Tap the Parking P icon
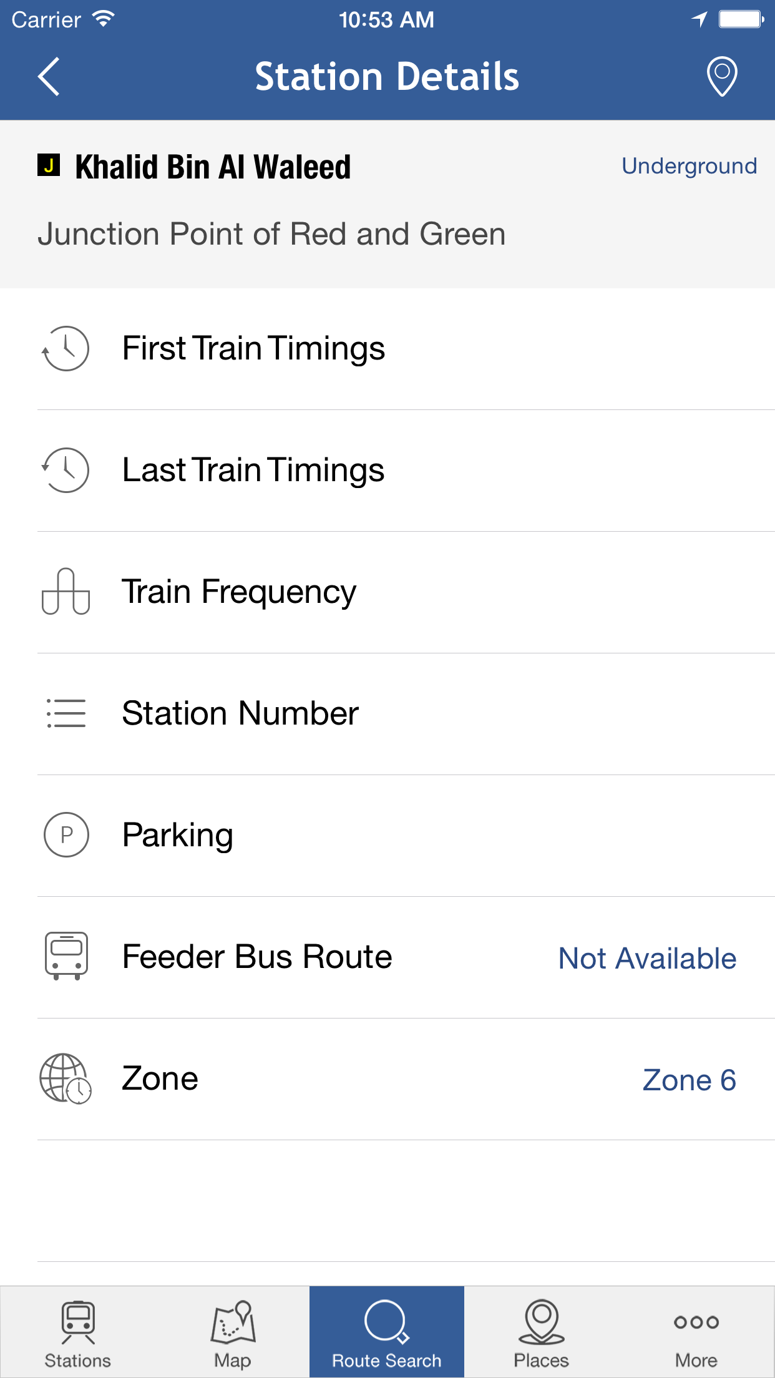Image resolution: width=775 pixels, height=1378 pixels. tap(66, 835)
